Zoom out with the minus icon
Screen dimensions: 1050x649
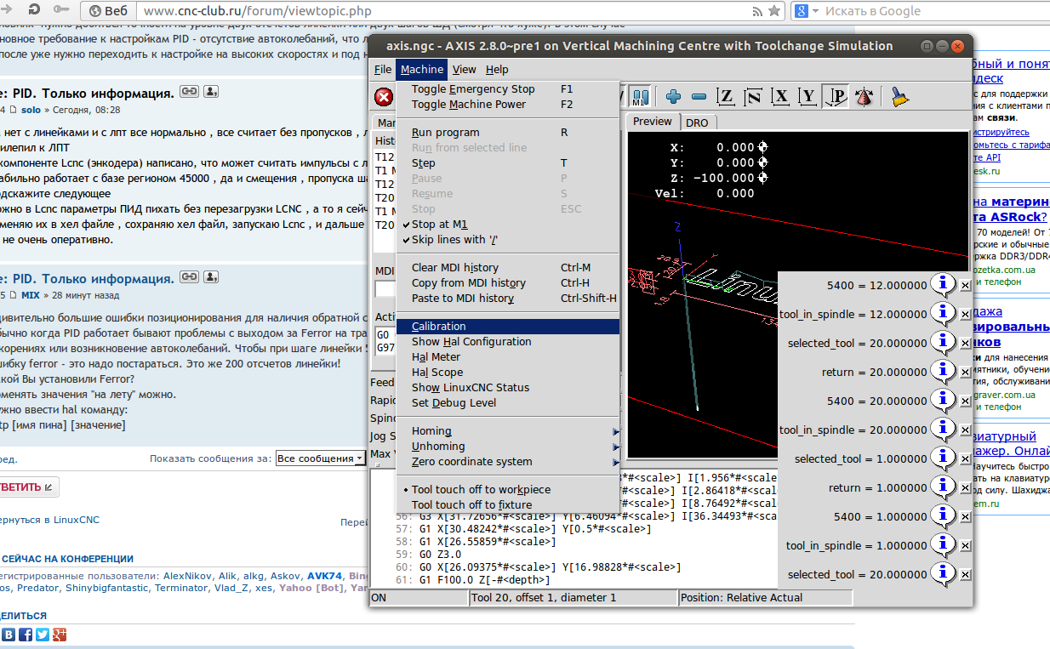pos(699,97)
